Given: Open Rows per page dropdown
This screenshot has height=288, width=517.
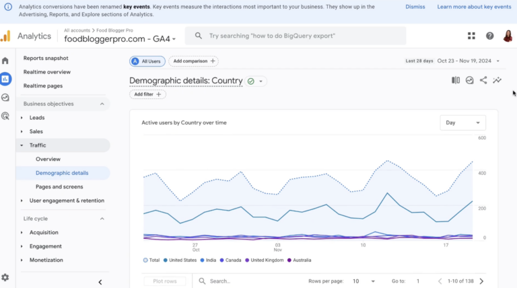Looking at the screenshot, I should (364, 281).
